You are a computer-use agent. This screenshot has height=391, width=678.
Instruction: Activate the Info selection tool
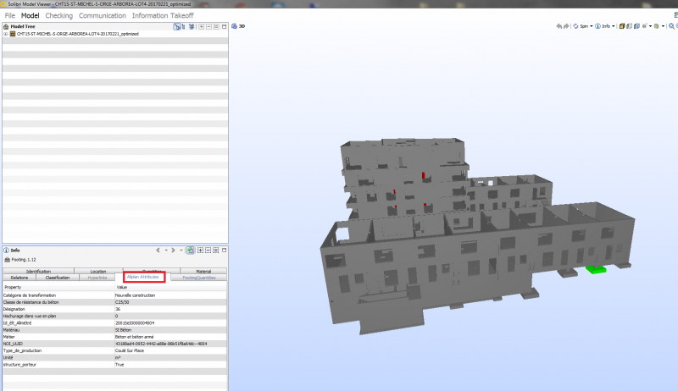(603, 26)
